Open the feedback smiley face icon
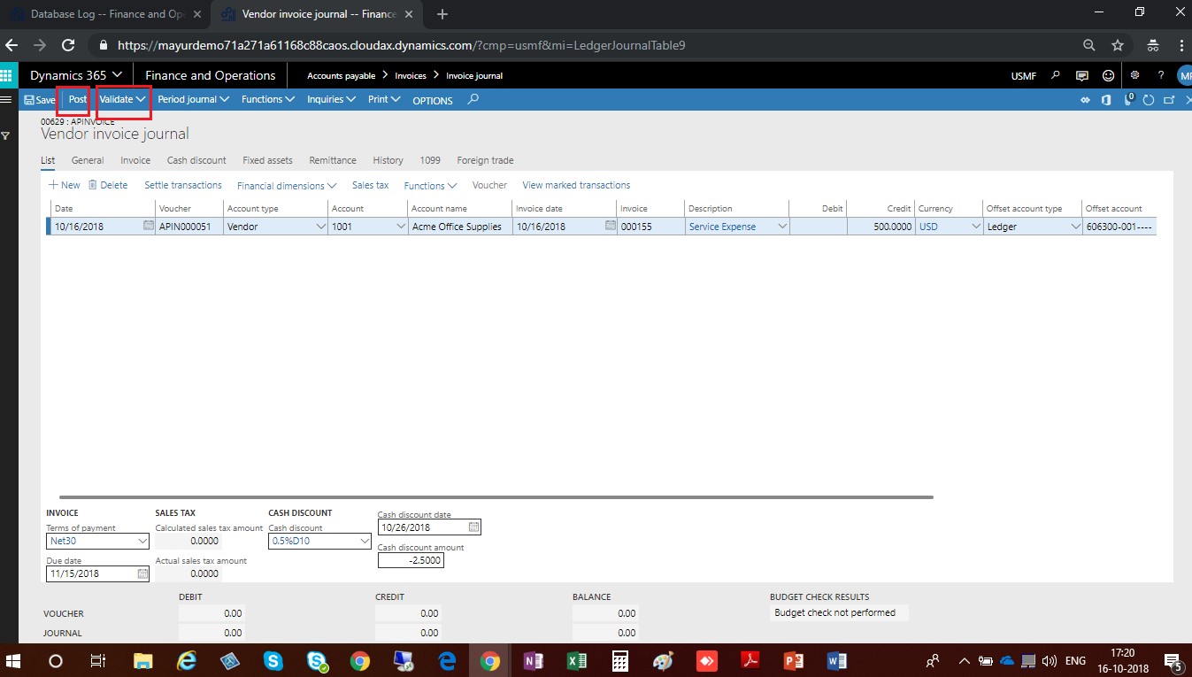The height and width of the screenshot is (677, 1192). tap(1108, 75)
